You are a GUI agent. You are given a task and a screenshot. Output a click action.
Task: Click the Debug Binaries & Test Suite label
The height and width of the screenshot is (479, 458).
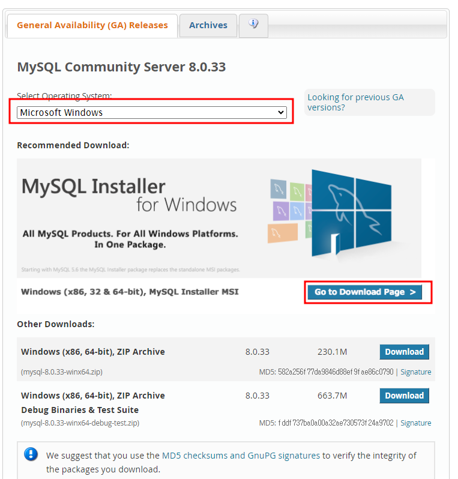tap(80, 410)
